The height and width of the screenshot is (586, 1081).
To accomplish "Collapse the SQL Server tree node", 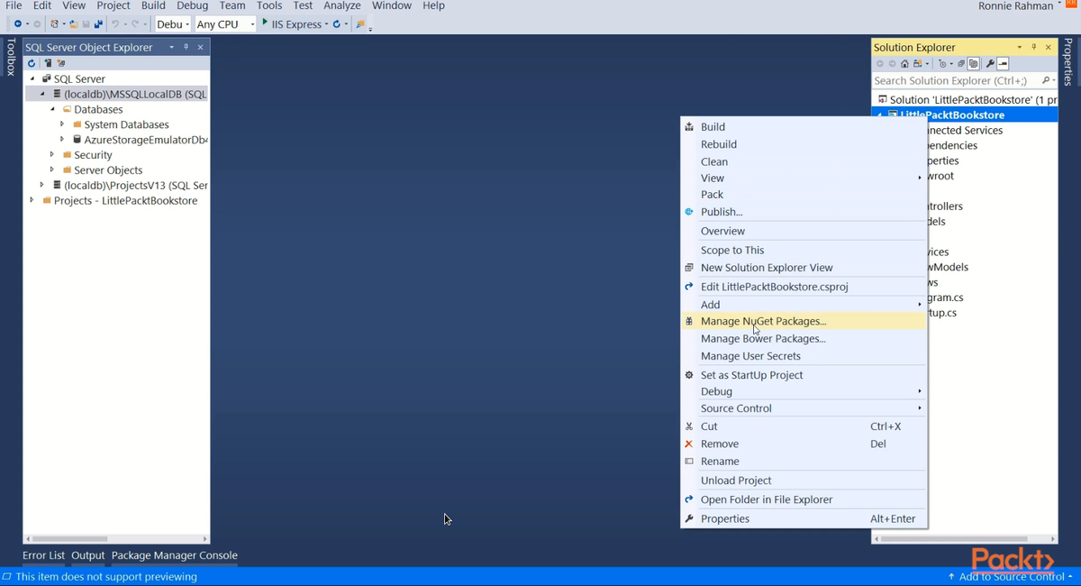I will click(x=33, y=78).
